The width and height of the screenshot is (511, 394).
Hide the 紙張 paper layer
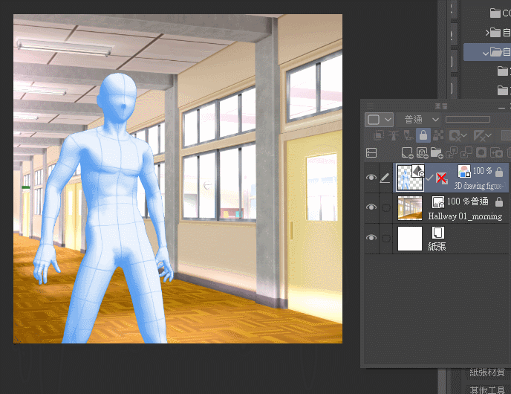tap(371, 237)
